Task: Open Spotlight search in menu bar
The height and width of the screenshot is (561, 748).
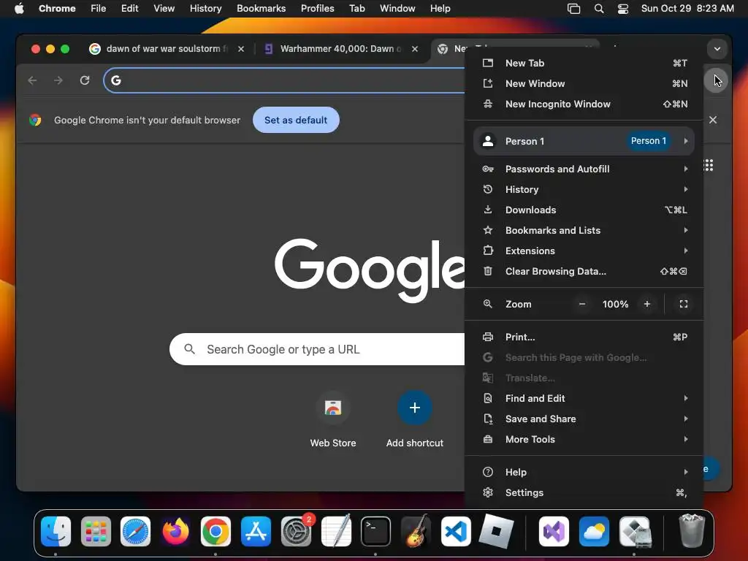Action: (x=599, y=9)
